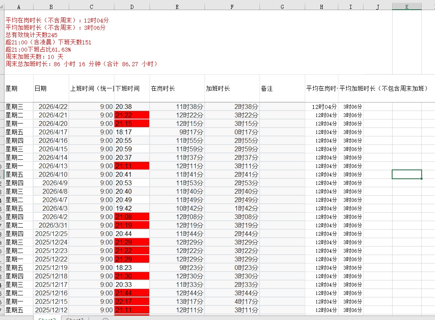Click the '13时17分' duration cell

point(177,301)
